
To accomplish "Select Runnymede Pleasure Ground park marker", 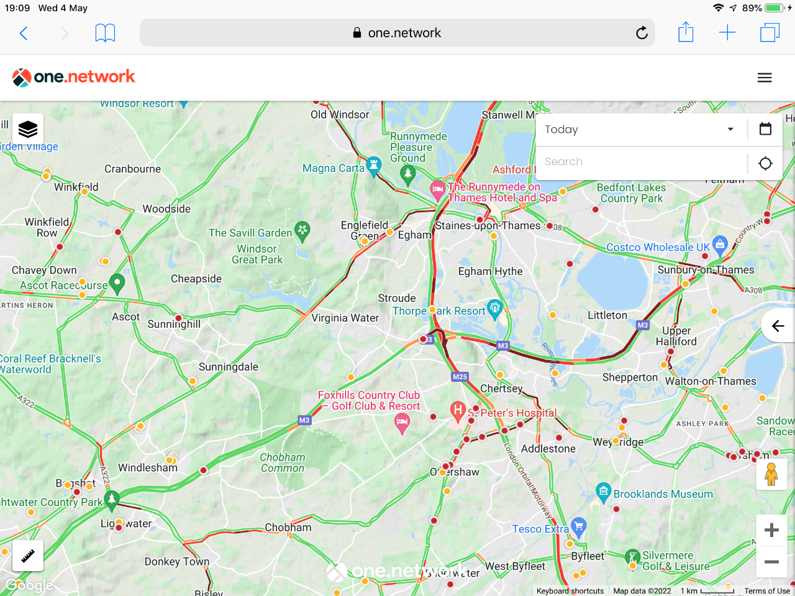I will pos(407,174).
